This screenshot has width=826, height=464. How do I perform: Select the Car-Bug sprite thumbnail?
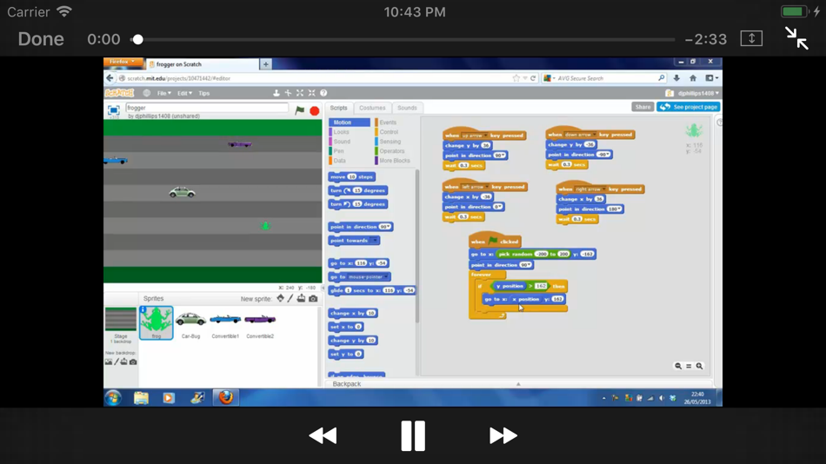(x=190, y=322)
